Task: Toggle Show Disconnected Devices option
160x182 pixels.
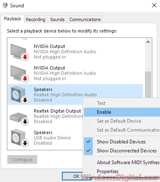Action: [122, 151]
